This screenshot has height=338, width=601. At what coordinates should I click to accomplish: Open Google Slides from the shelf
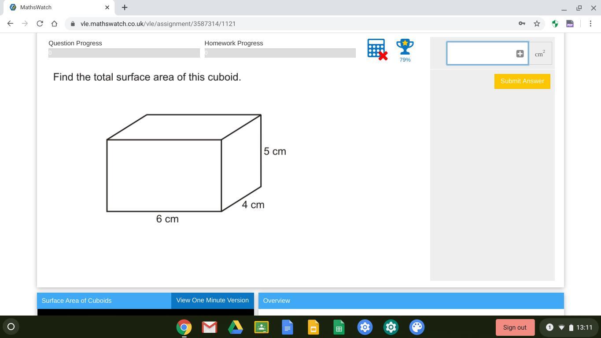313,327
